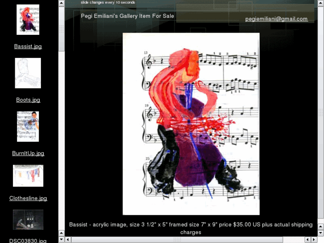Open the BurnItUp.jpg link
The width and height of the screenshot is (324, 243).
click(28, 153)
